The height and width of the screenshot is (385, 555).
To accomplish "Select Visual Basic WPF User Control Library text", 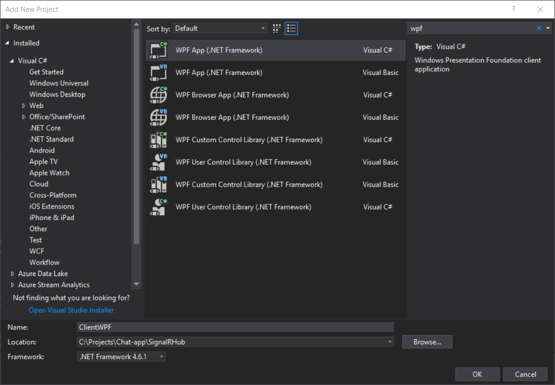I will pyautogui.click(x=243, y=162).
